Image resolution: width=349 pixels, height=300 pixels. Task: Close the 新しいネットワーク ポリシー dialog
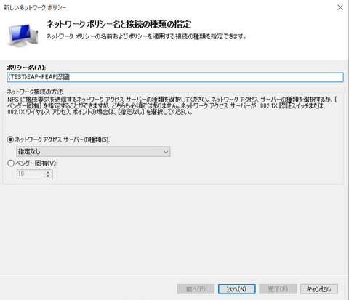(340, 7)
